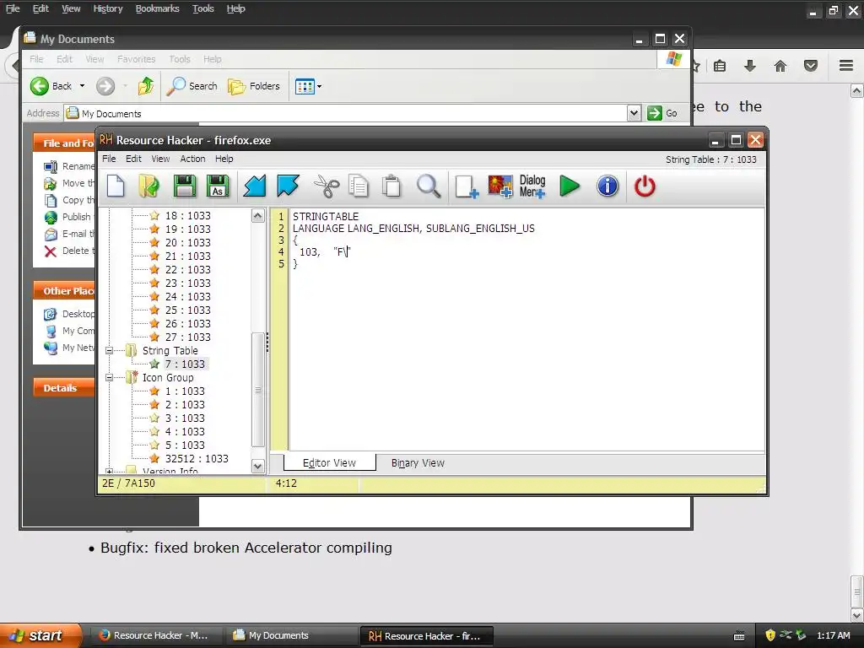Click in the script editor line 4 text

(325, 251)
